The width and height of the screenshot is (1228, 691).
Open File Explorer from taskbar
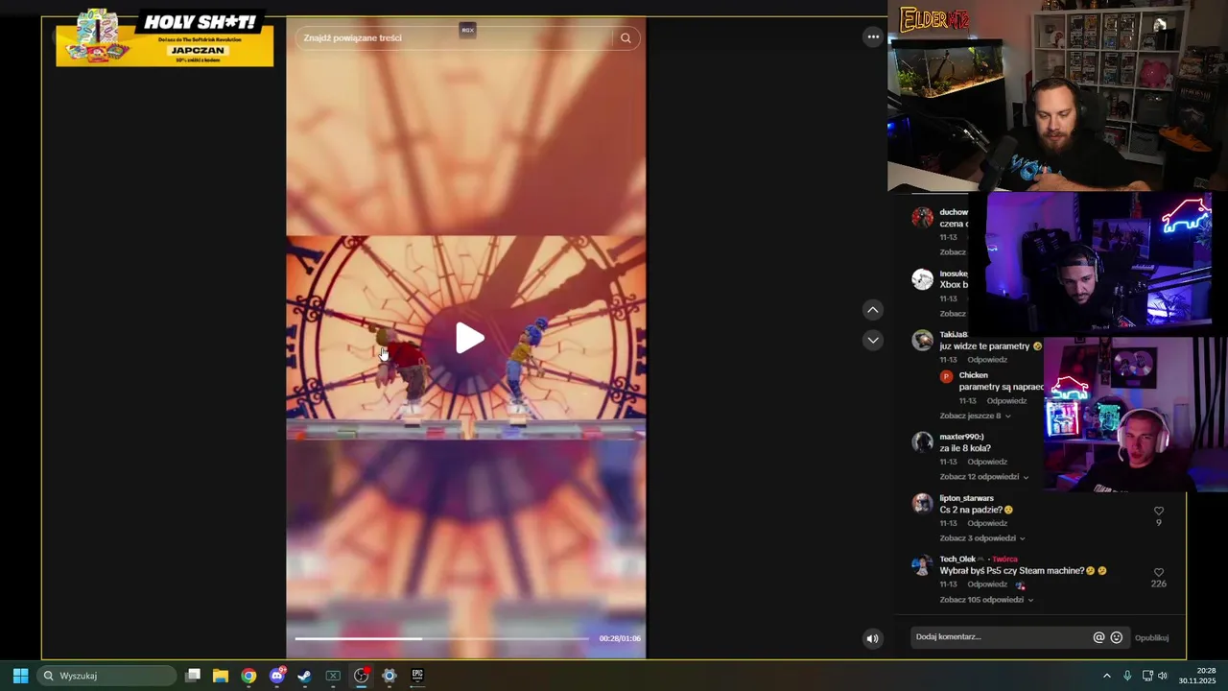(221, 676)
